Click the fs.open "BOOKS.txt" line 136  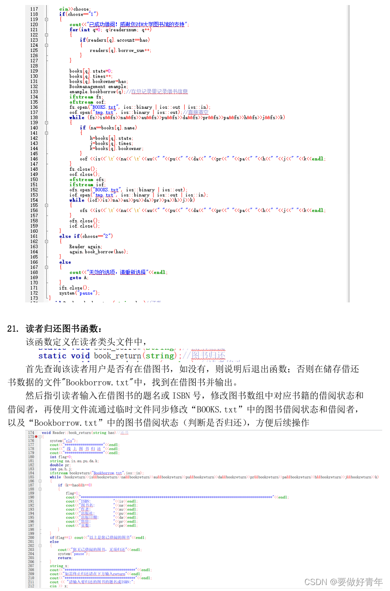click(140, 107)
